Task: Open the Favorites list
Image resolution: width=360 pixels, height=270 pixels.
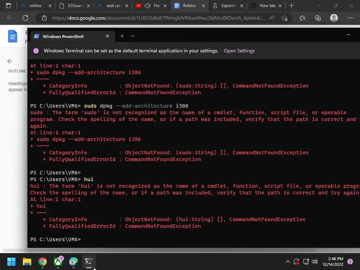Action: click(302, 18)
